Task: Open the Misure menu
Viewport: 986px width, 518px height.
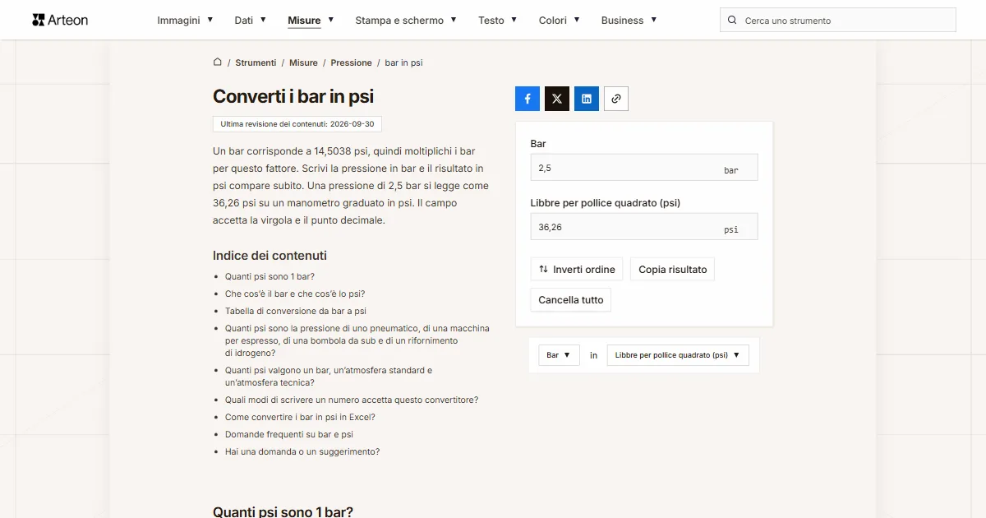Action: pos(311,20)
